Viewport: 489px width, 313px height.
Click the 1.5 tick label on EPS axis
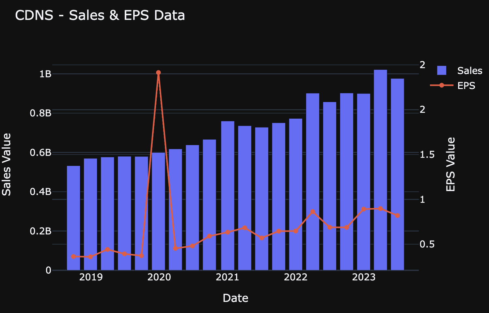pos(427,155)
